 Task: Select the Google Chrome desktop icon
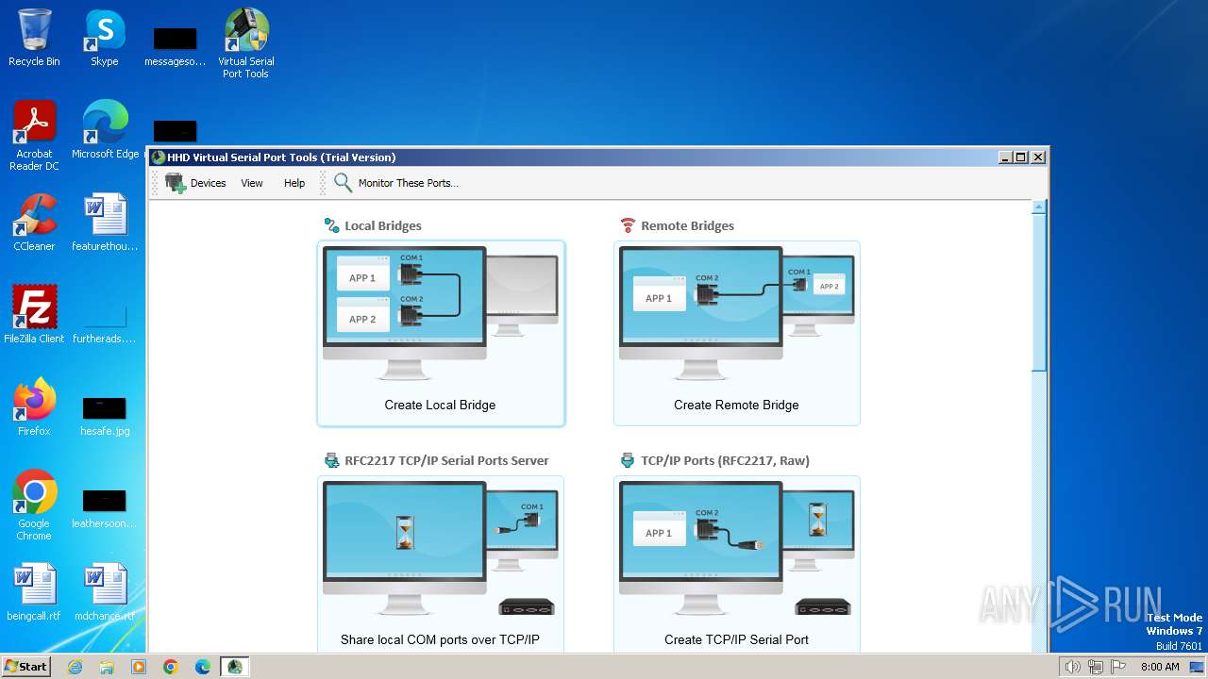[x=34, y=505]
